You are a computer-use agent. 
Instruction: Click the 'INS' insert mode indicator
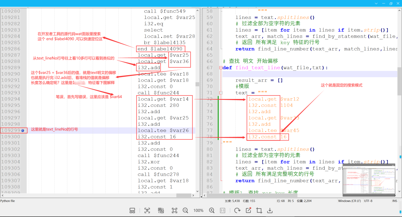pyautogui.click(x=395, y=201)
